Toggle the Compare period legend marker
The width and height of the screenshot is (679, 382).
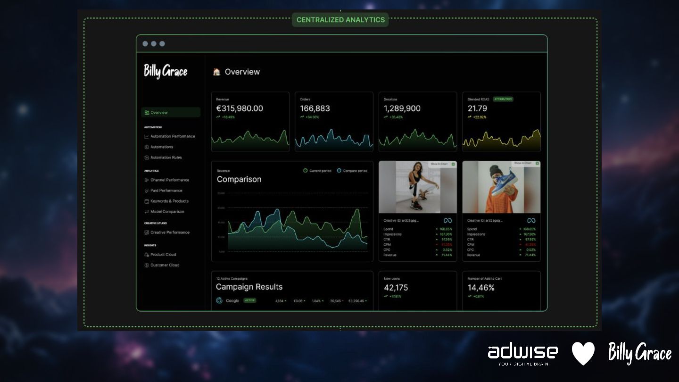339,171
